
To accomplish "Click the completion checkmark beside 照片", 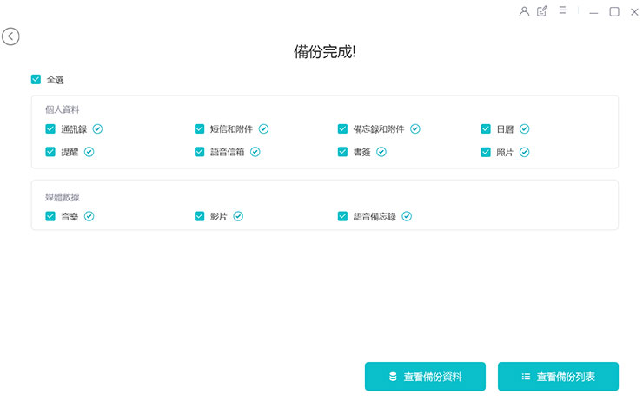I will [525, 153].
